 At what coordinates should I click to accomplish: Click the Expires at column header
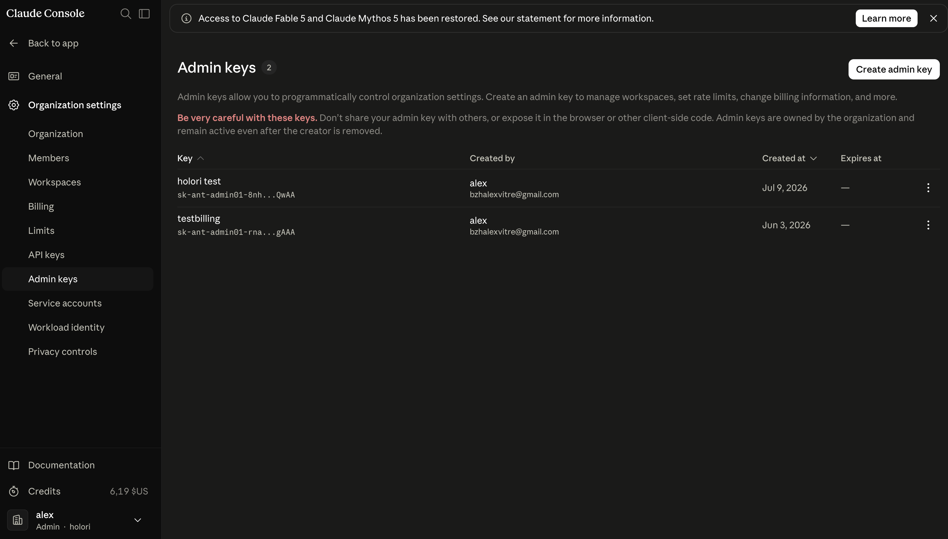click(x=861, y=158)
